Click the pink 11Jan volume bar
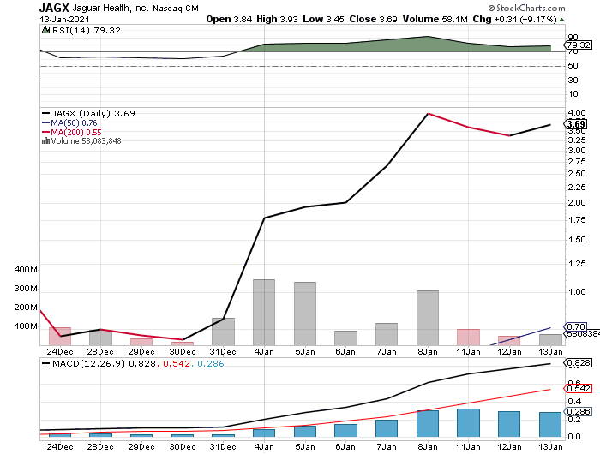 pos(468,338)
